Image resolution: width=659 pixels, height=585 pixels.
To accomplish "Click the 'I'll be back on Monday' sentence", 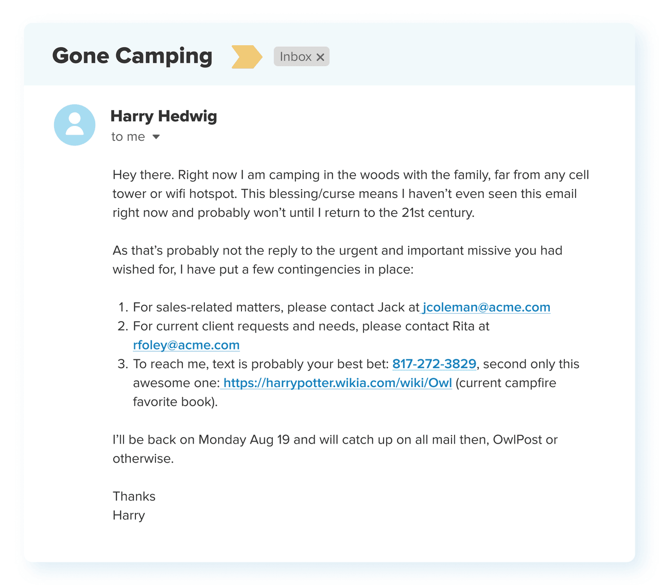I will (335, 440).
